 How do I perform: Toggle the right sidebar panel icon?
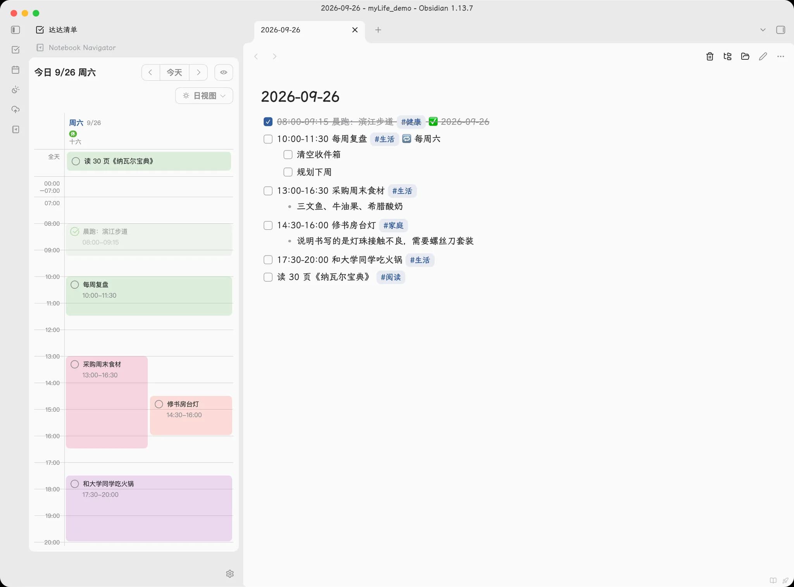[780, 30]
